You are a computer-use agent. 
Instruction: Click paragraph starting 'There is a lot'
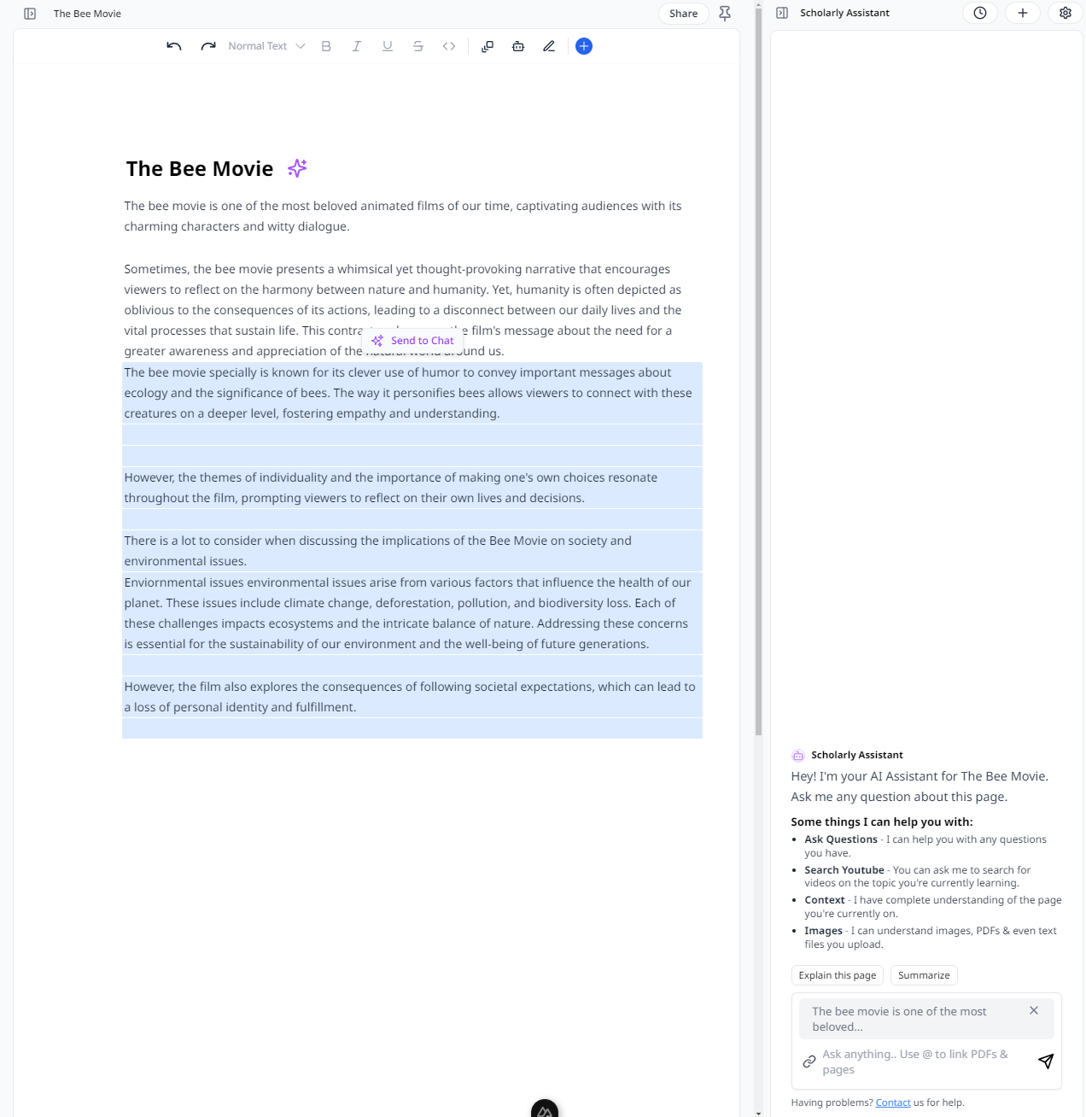412,551
